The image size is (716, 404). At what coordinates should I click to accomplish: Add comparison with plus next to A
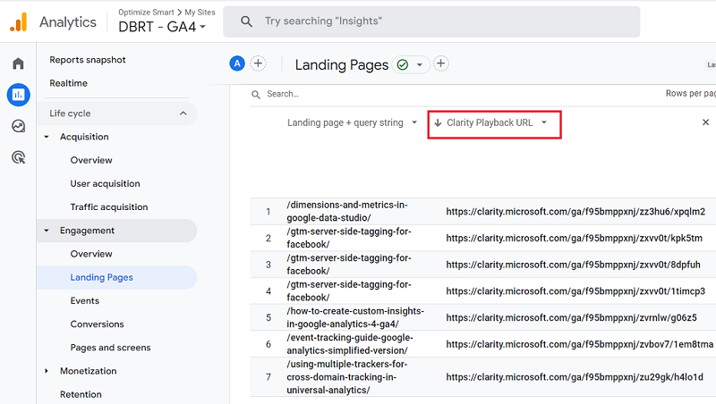tap(258, 63)
